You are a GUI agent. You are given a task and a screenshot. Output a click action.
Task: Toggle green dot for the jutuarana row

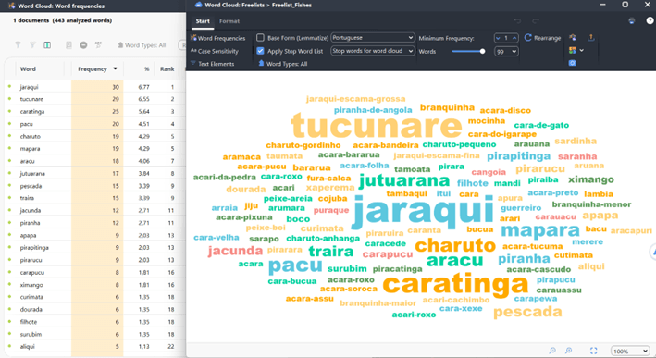[x=9, y=173]
